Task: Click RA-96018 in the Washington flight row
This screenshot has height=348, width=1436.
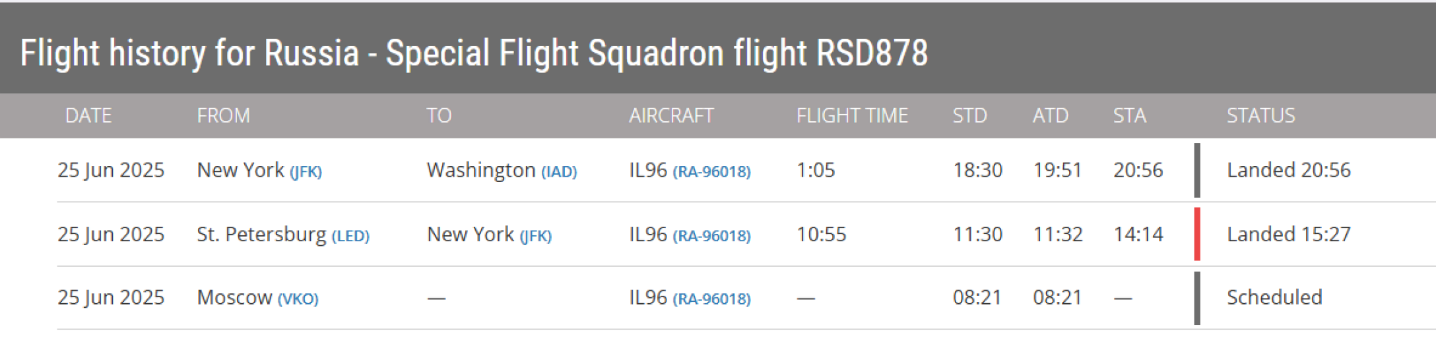Action: tap(711, 171)
